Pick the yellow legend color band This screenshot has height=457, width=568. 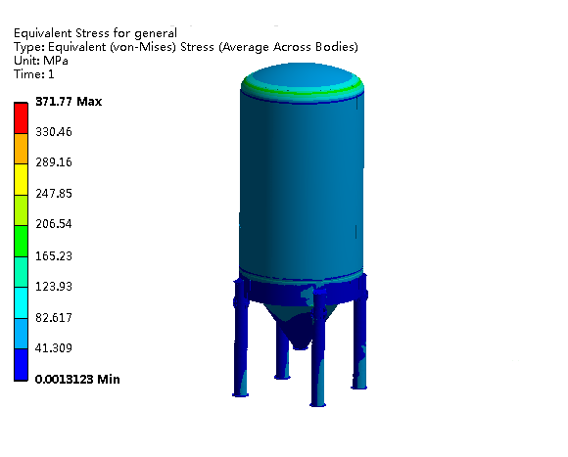pyautogui.click(x=21, y=180)
